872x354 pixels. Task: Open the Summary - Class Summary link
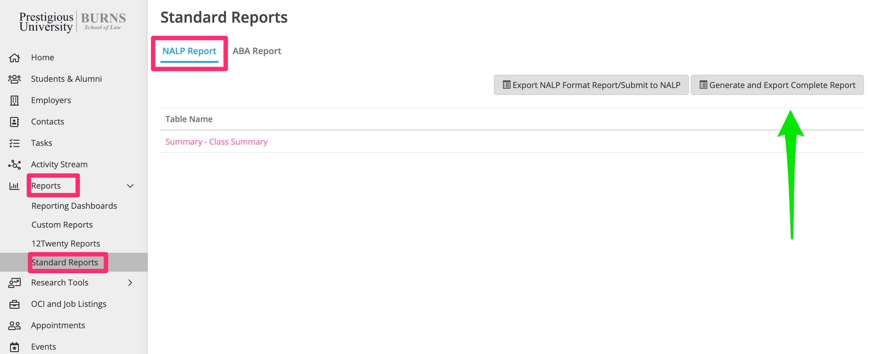pyautogui.click(x=216, y=142)
